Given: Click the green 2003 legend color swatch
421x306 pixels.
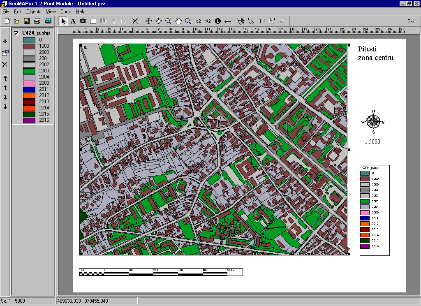Looking at the screenshot, I should (x=29, y=71).
